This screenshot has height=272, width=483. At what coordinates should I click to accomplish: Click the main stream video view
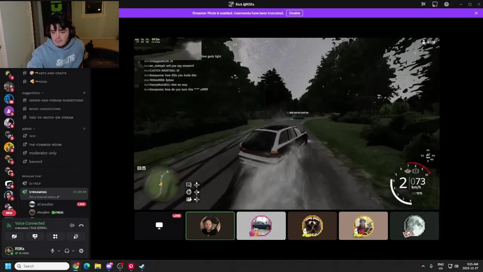[x=287, y=124]
